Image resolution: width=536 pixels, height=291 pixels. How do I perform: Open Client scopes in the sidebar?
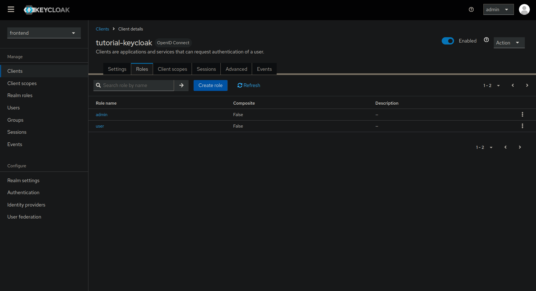pos(44,83)
